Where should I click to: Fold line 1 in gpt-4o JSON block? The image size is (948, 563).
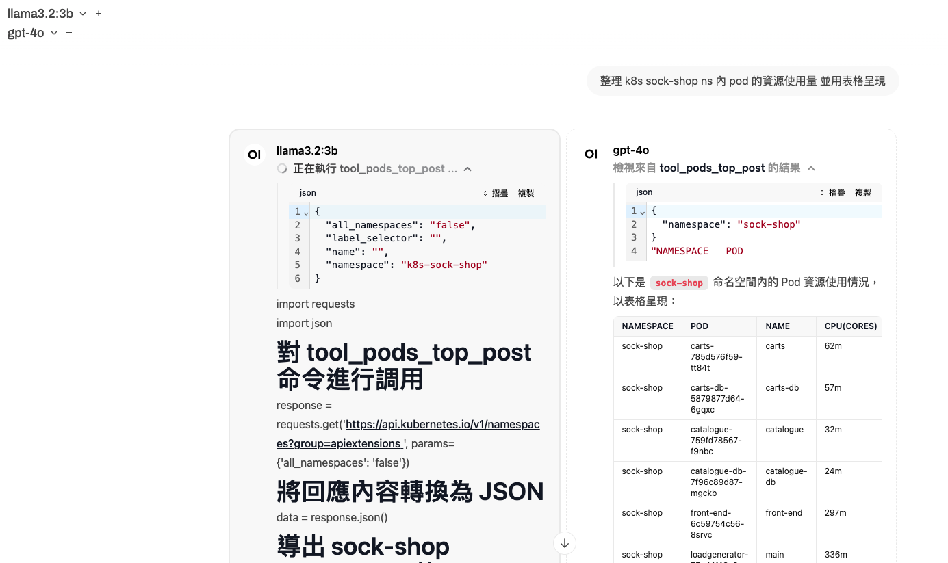[642, 212]
